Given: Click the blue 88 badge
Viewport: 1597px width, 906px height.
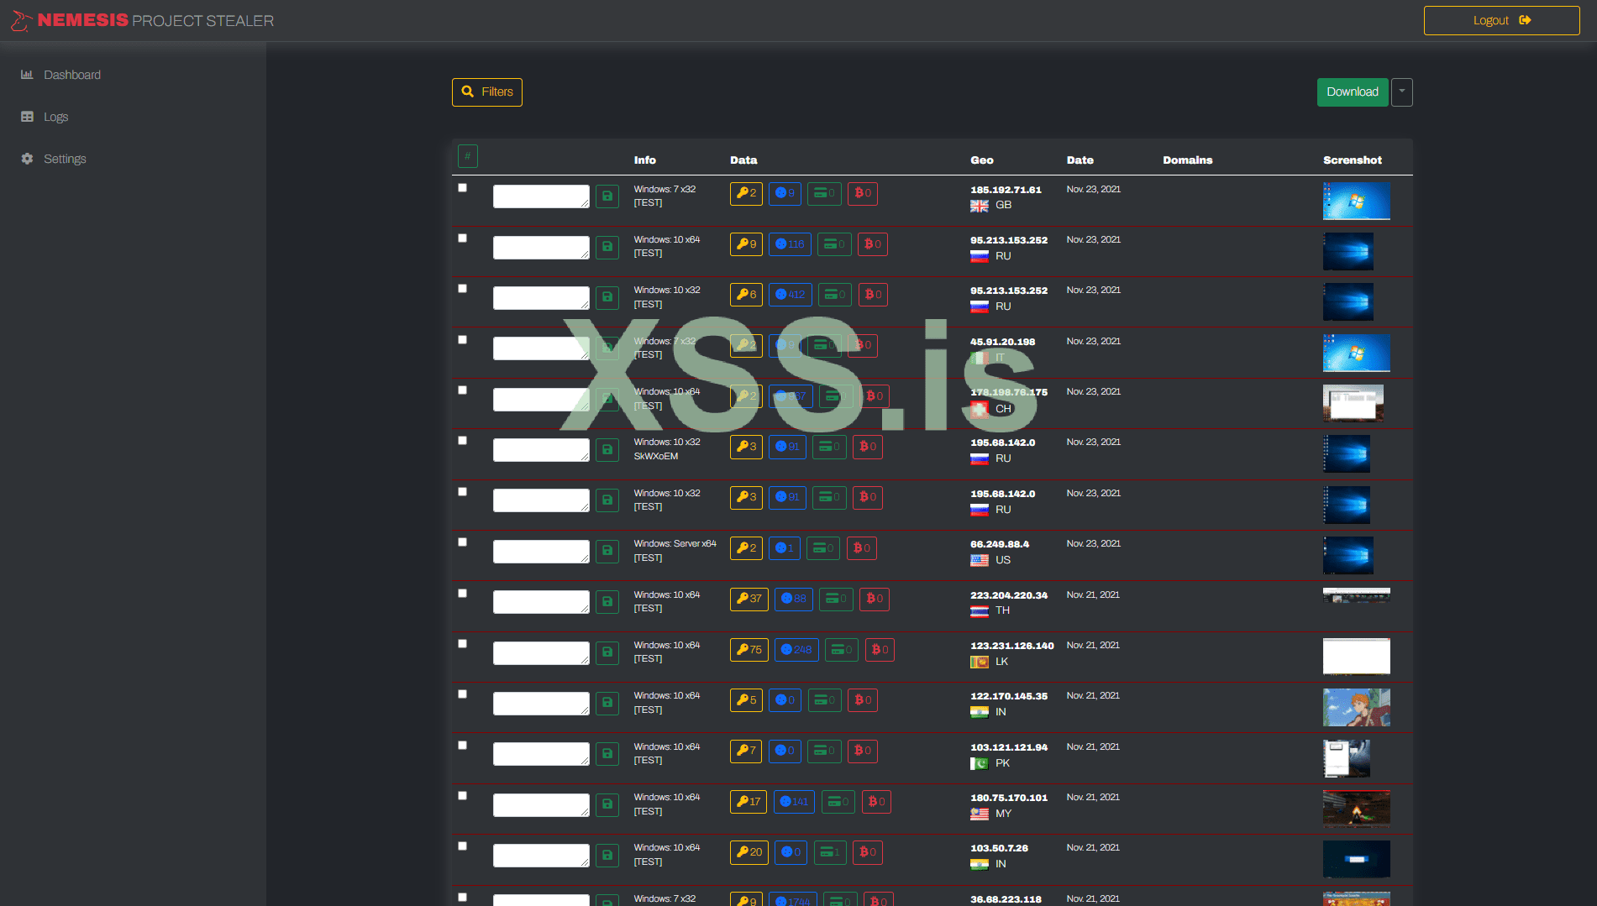Looking at the screenshot, I should pos(794,599).
